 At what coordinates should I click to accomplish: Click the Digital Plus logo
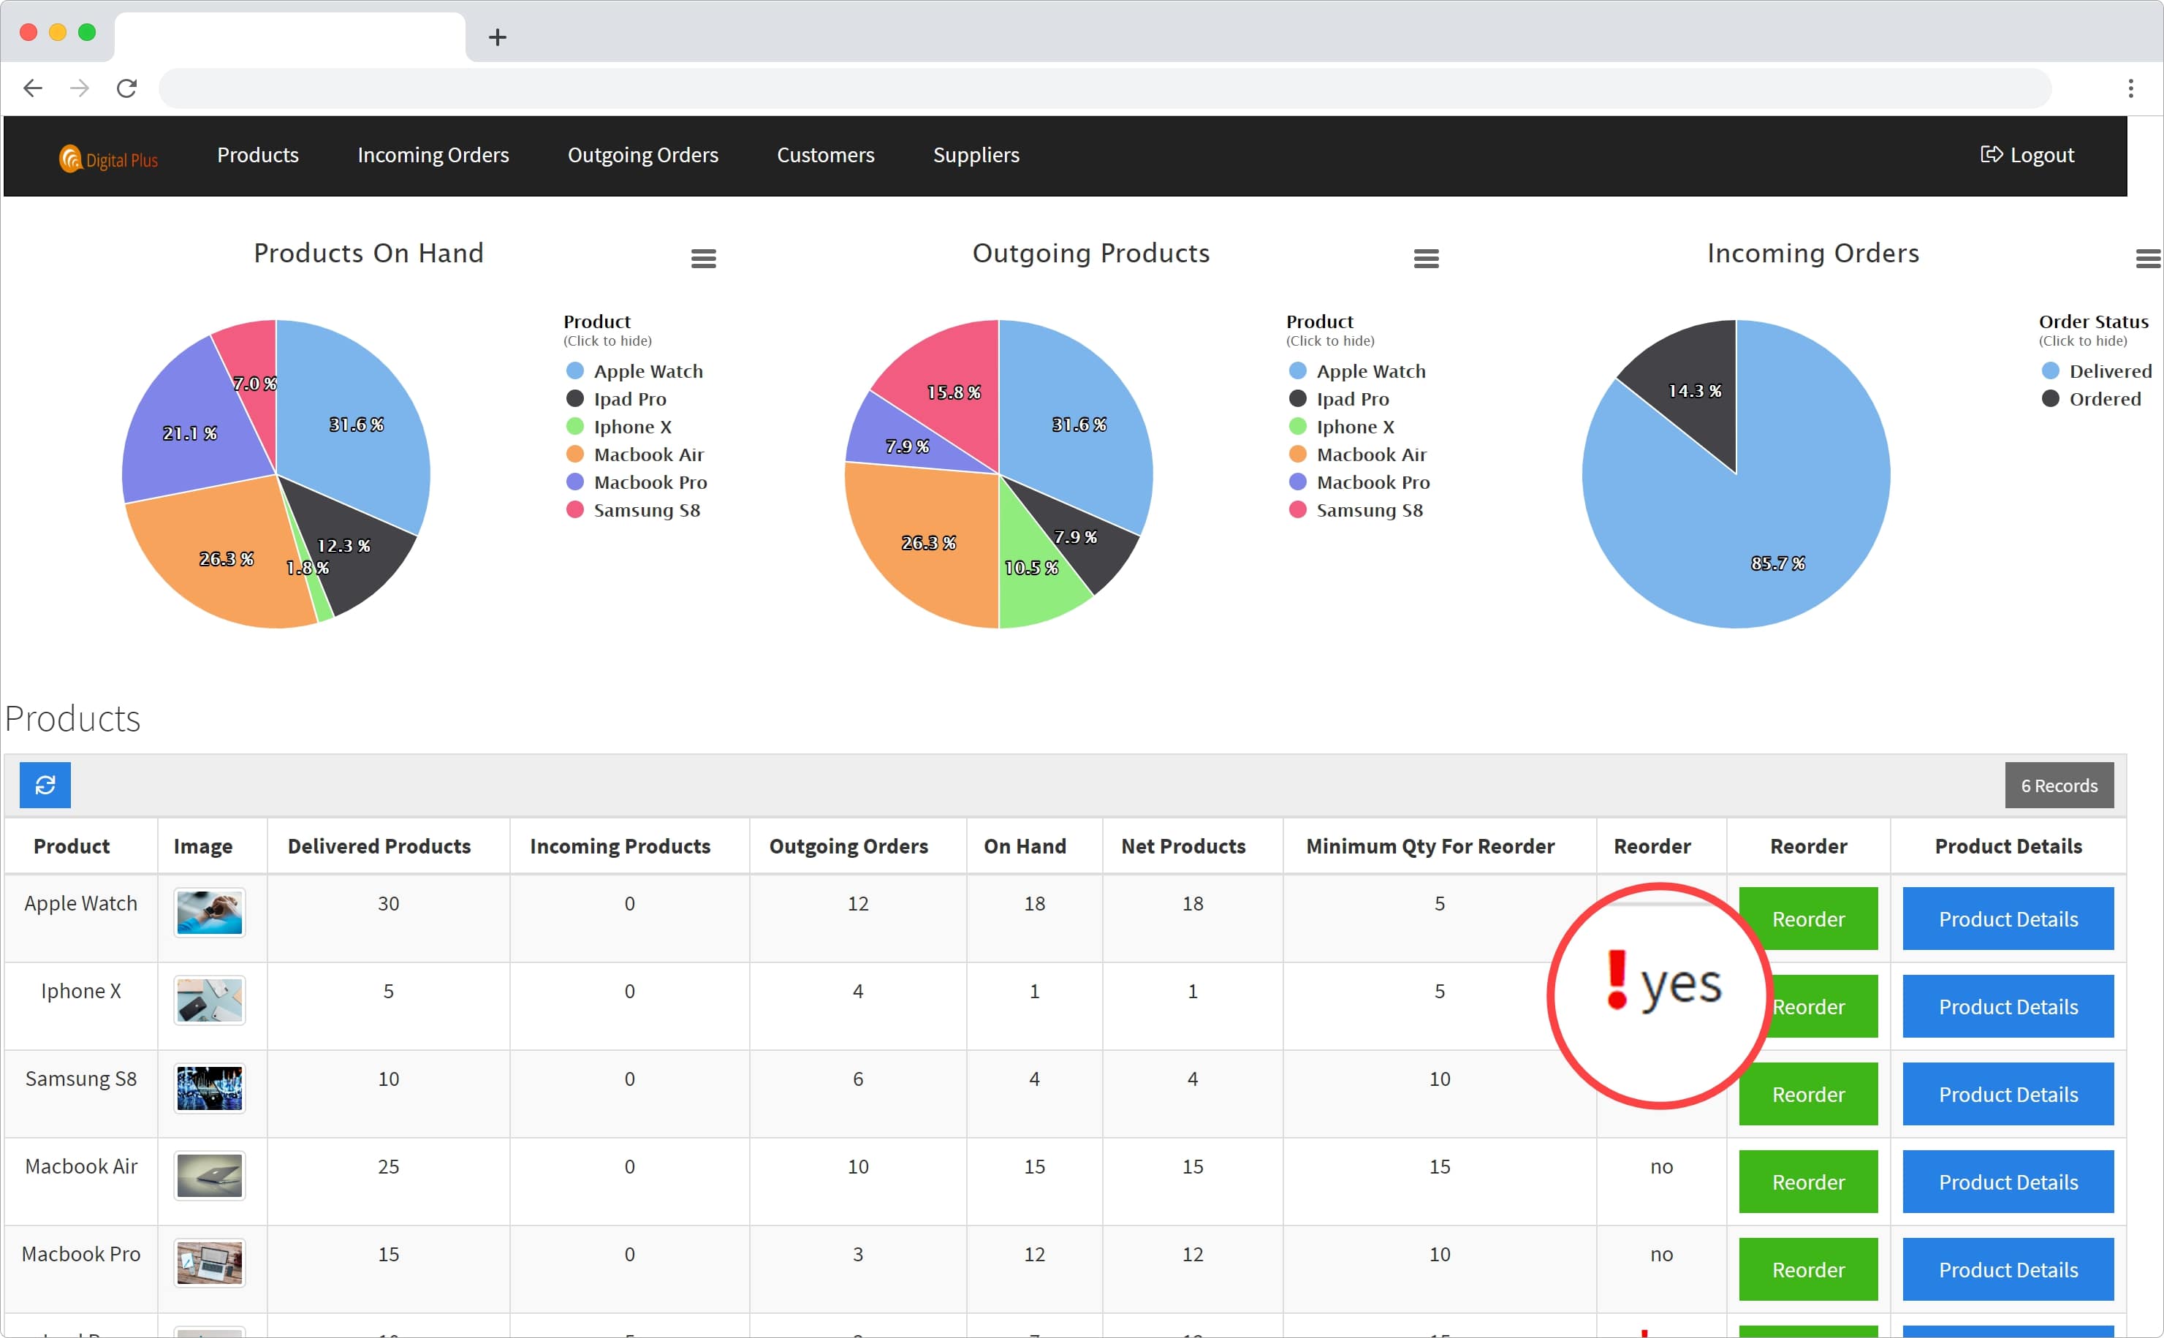108,159
